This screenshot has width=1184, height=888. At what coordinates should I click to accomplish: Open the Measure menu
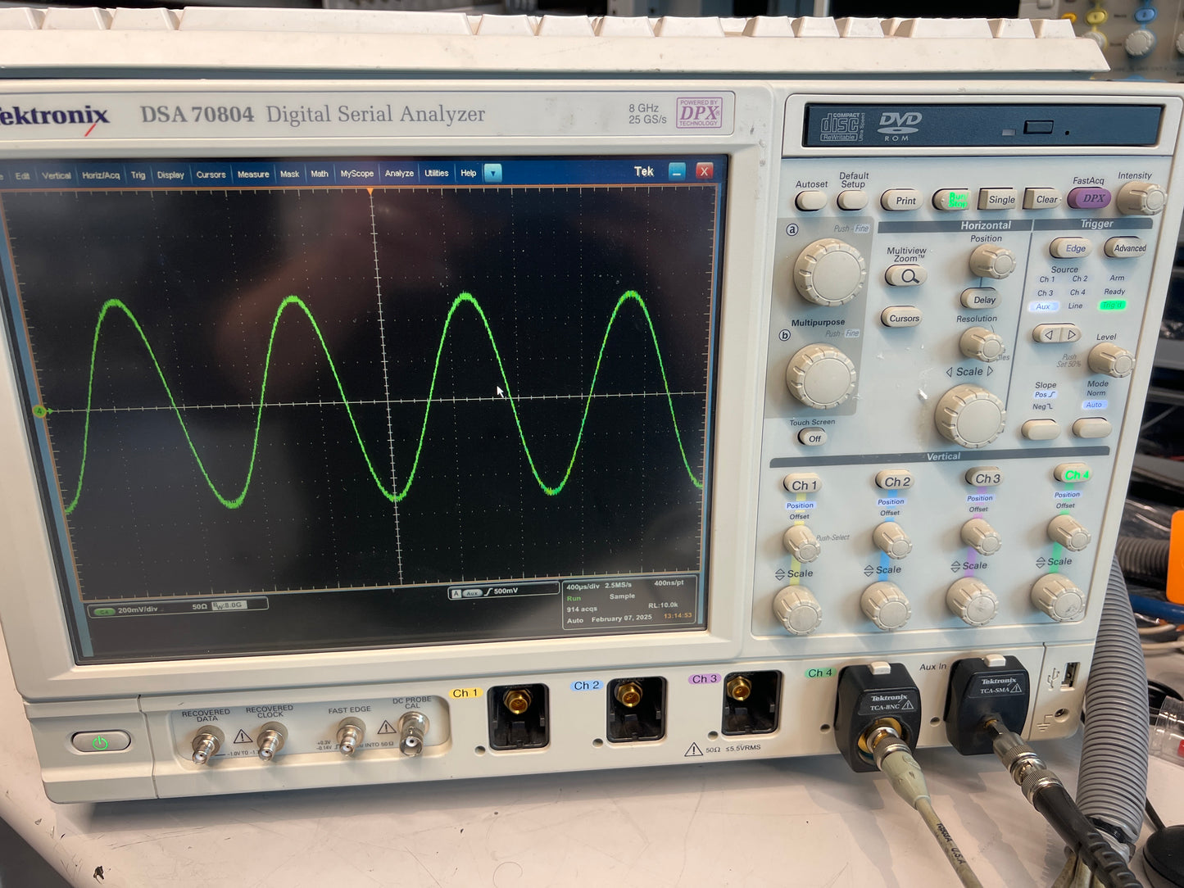coord(252,174)
